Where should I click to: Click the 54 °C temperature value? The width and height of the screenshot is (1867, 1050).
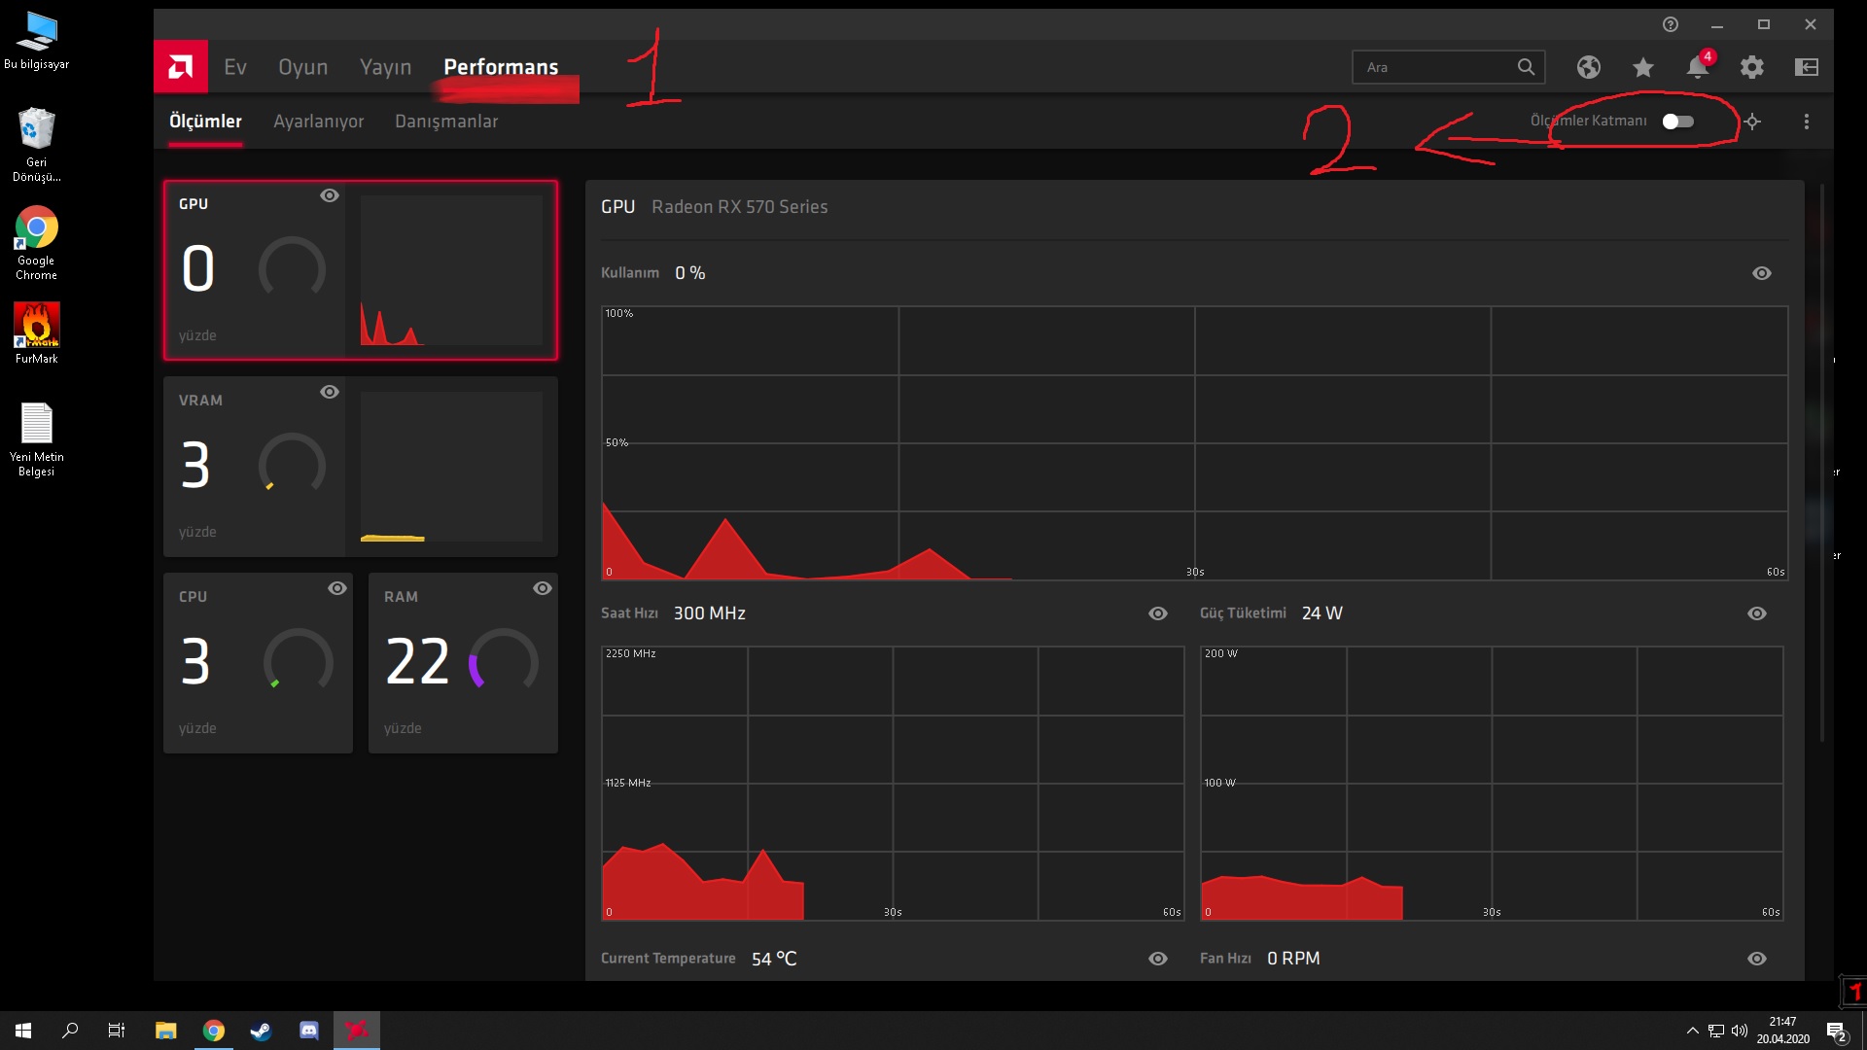point(774,959)
